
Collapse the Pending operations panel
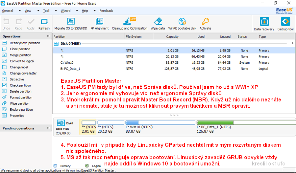point(48,128)
